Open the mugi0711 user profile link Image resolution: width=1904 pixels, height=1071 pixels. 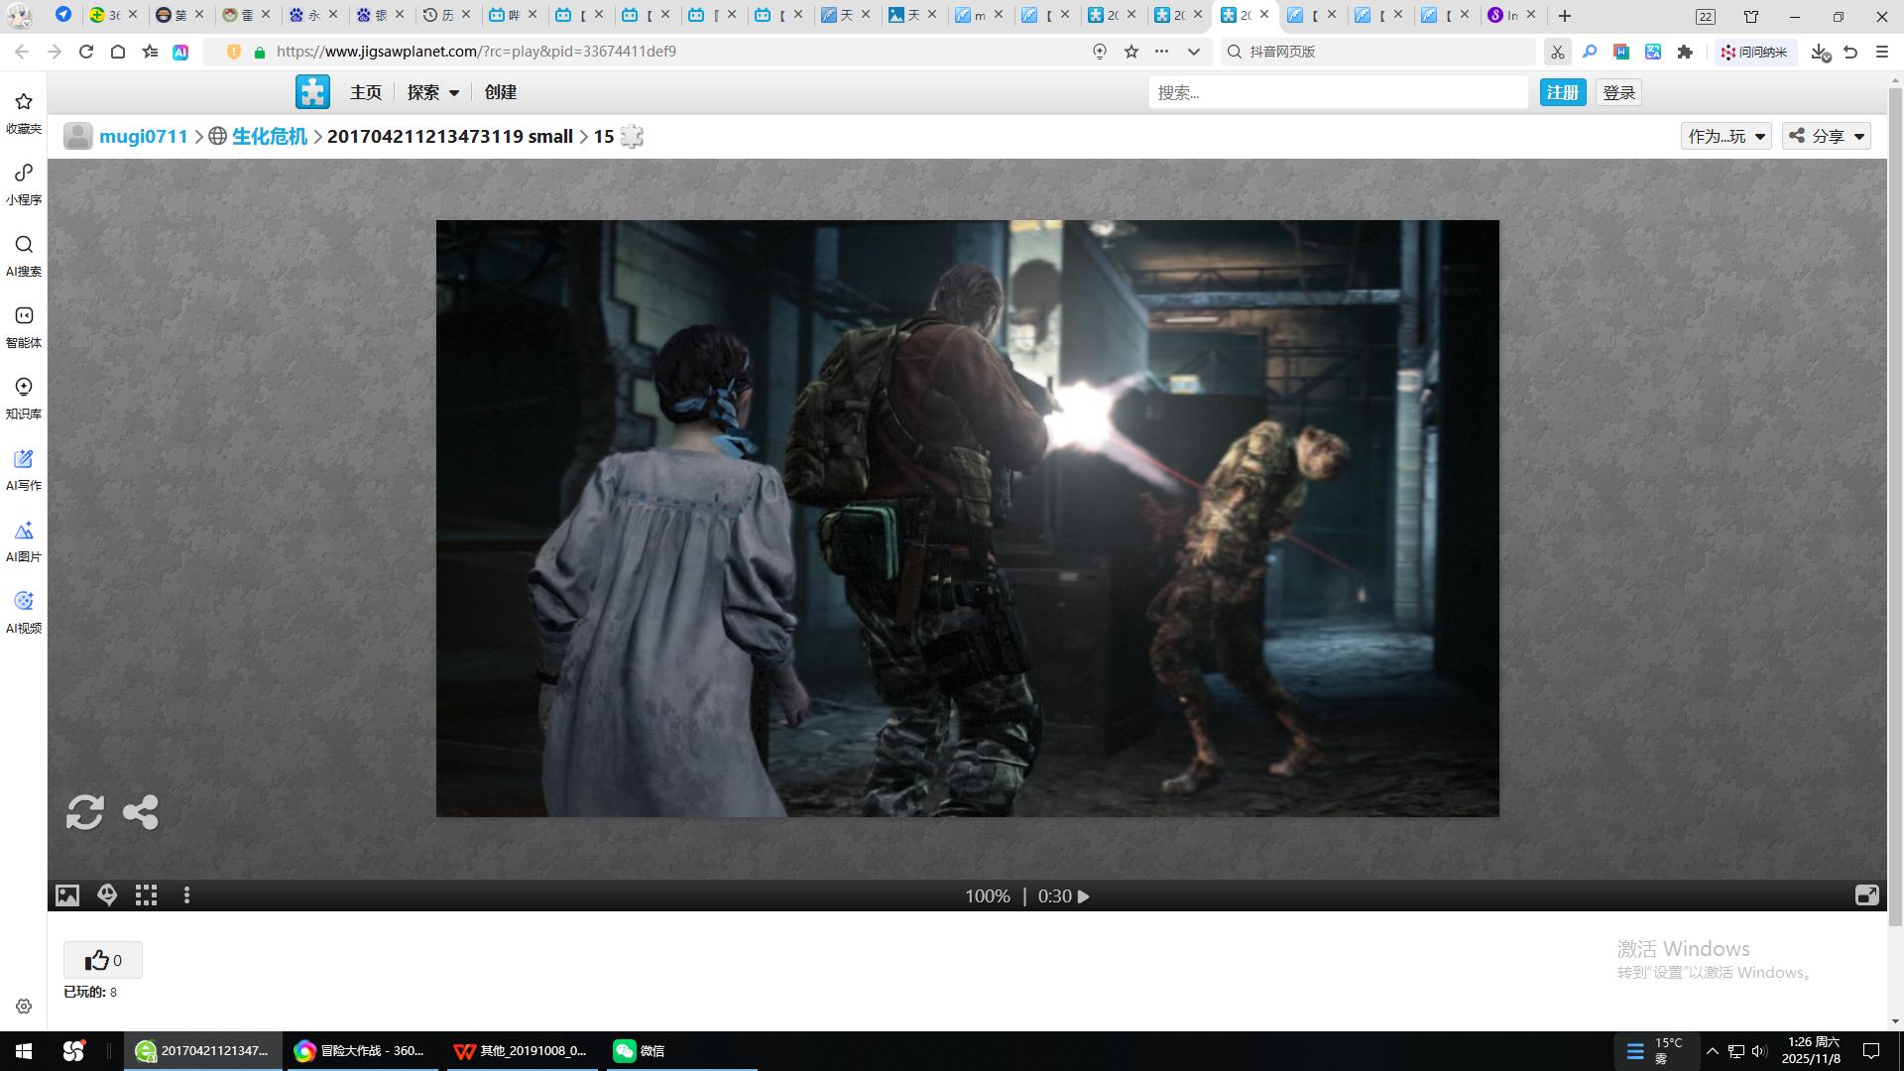(x=143, y=136)
